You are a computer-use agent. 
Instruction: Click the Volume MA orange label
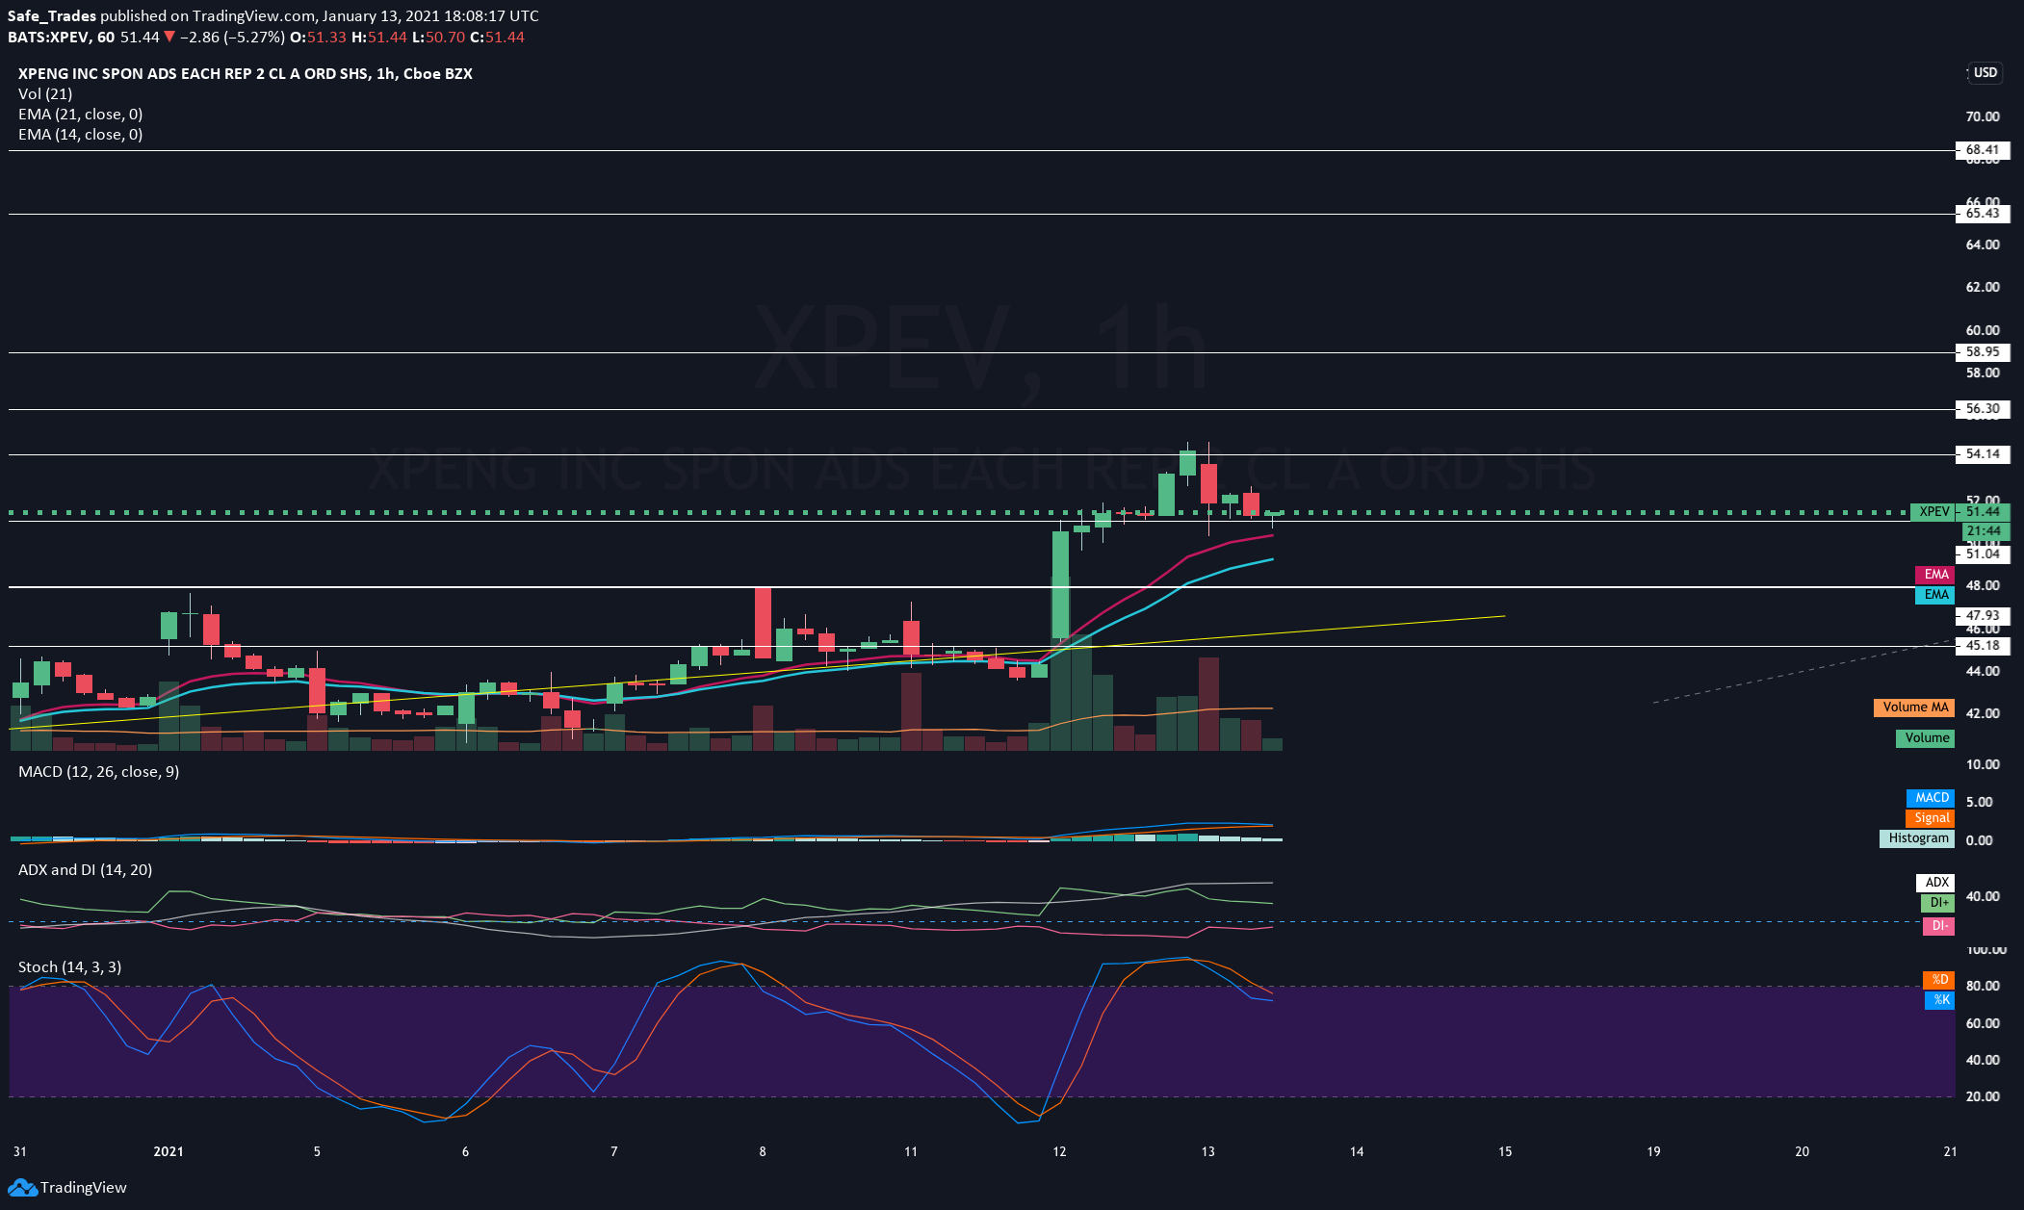tap(1914, 708)
